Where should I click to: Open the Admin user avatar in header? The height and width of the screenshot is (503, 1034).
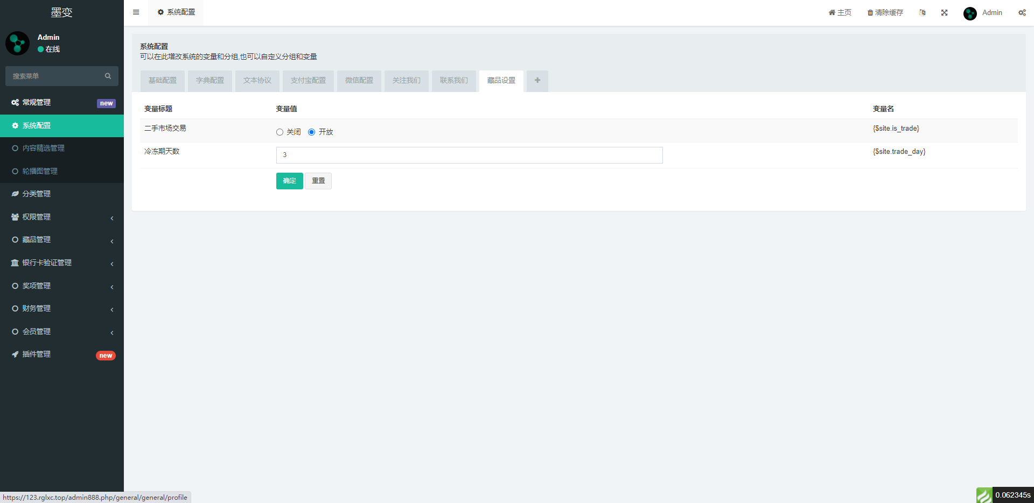[x=970, y=13]
